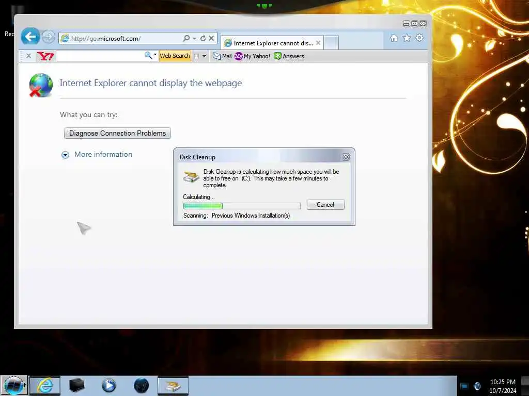Go back with the blue Back arrow
529x396 pixels.
click(30, 37)
